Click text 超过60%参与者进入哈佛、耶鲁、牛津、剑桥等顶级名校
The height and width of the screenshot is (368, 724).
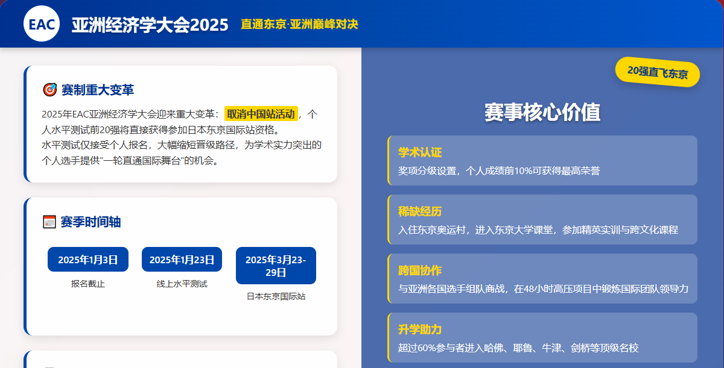pos(518,348)
